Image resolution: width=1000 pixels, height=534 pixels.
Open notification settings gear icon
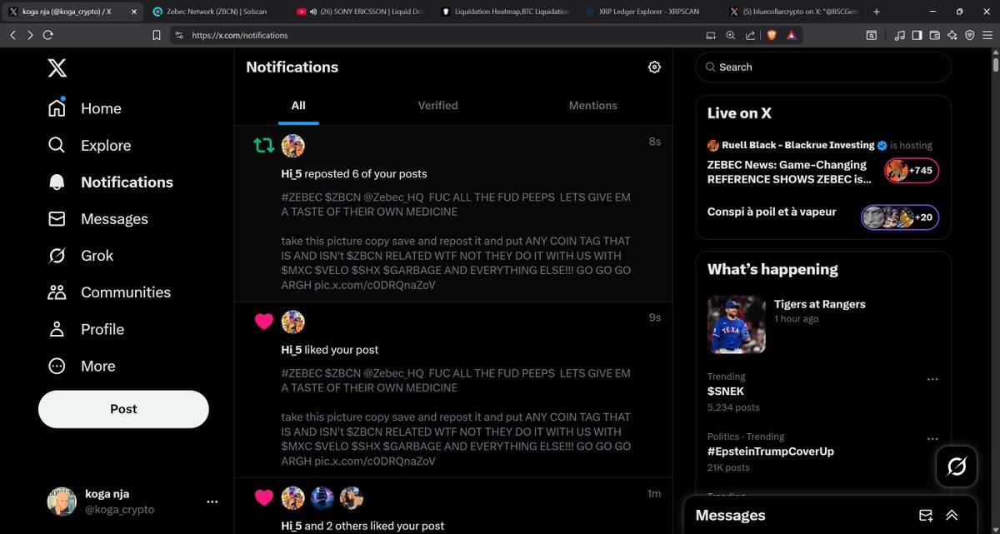[x=654, y=67]
